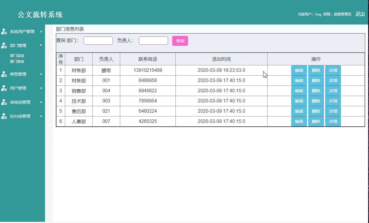Click 负责人 cell 腰带
Screen dimensions: 369x223
click(x=106, y=71)
